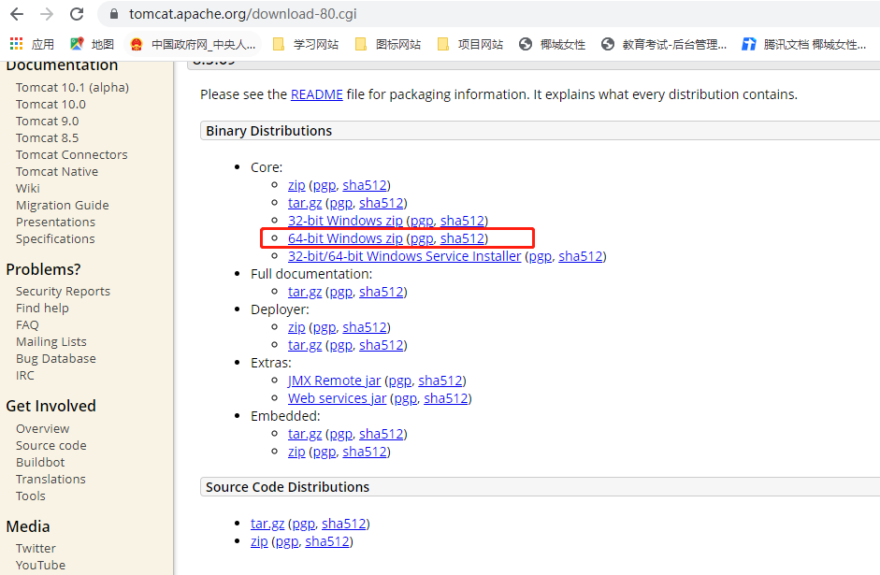Download the JMX Remote jar
Image resolution: width=880 pixels, height=575 pixels.
[335, 381]
